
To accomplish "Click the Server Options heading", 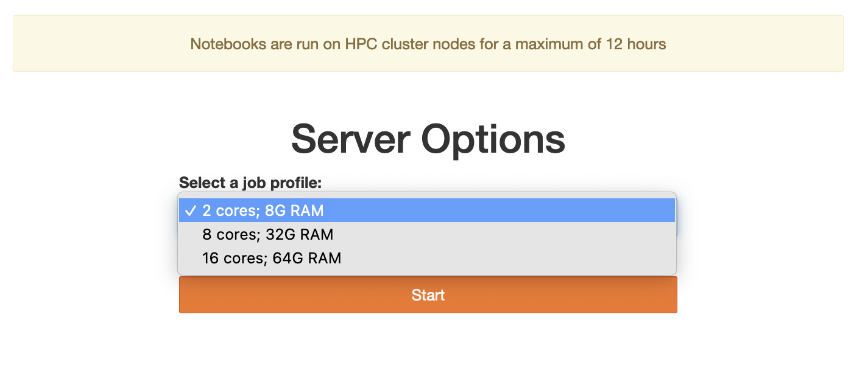I will (428, 139).
